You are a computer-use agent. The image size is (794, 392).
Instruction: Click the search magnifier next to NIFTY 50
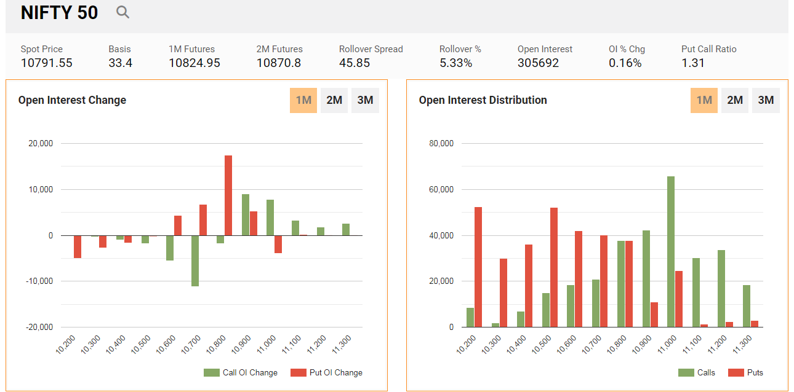pyautogui.click(x=123, y=12)
